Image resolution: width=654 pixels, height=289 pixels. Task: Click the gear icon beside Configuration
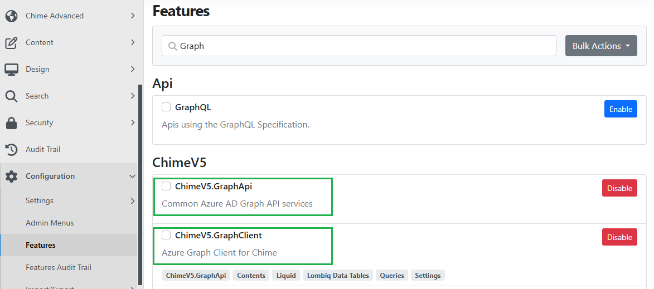coord(11,176)
